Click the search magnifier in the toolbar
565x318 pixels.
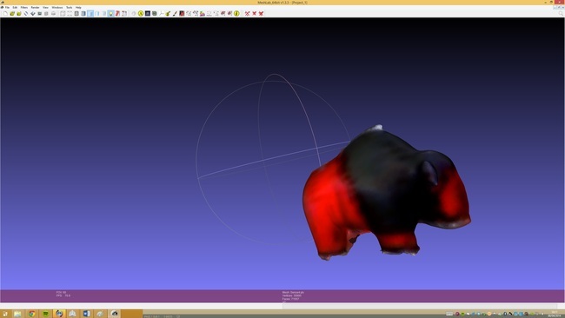561,13
